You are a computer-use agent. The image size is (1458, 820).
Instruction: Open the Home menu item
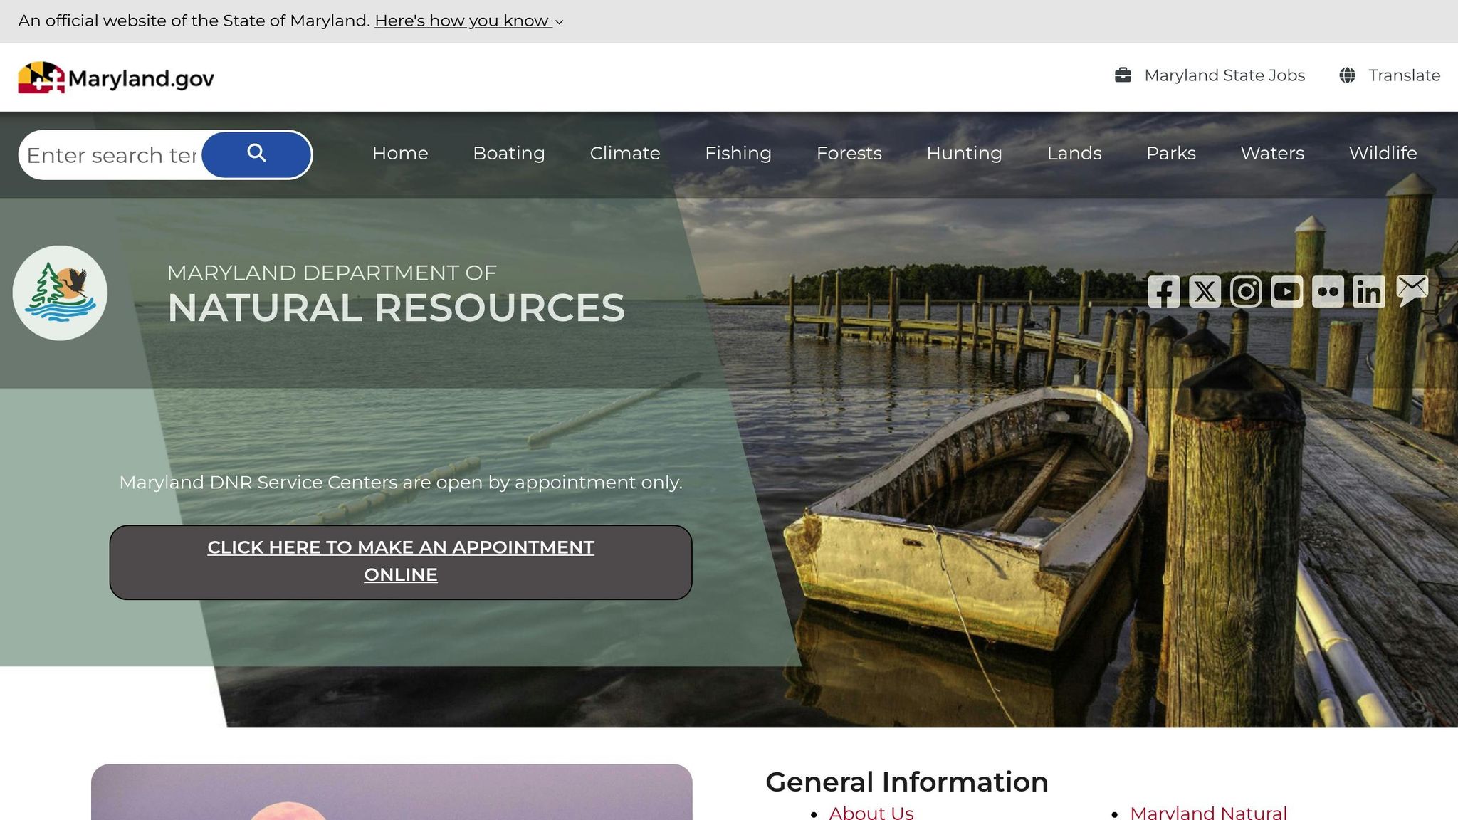400,153
